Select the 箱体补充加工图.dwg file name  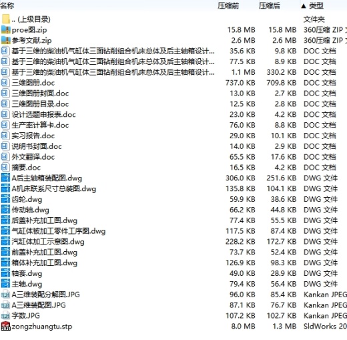(x=45, y=263)
